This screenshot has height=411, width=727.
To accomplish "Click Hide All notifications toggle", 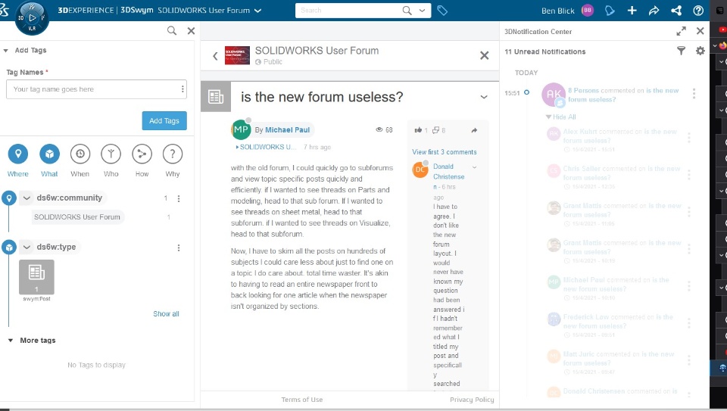I will (x=561, y=117).
